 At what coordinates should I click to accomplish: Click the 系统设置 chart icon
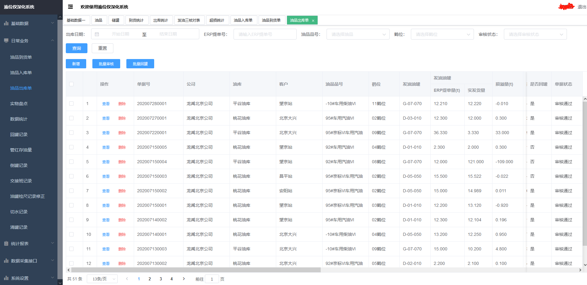[6, 278]
